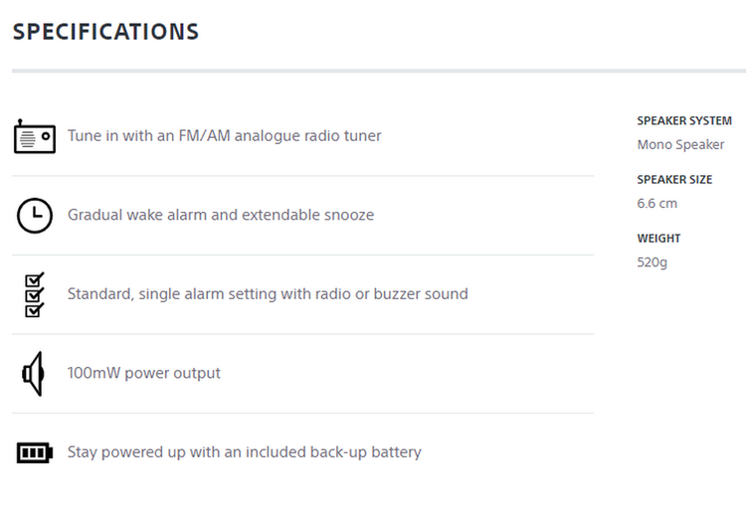Click the 100mW power output text
The image size is (746, 515).
[144, 374]
